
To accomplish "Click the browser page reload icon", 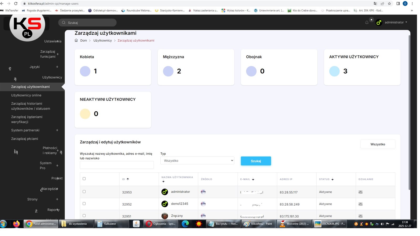I will click(16, 4).
